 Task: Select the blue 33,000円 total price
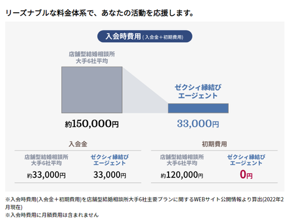198,124
